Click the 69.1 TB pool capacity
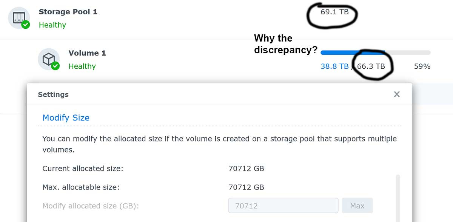 (334, 12)
